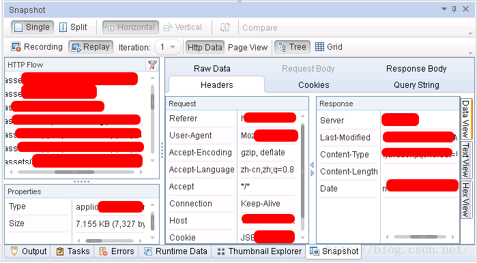477x263 pixels.
Task: Open the Snapshot panel options arrow
Action: pyautogui.click(x=444, y=9)
